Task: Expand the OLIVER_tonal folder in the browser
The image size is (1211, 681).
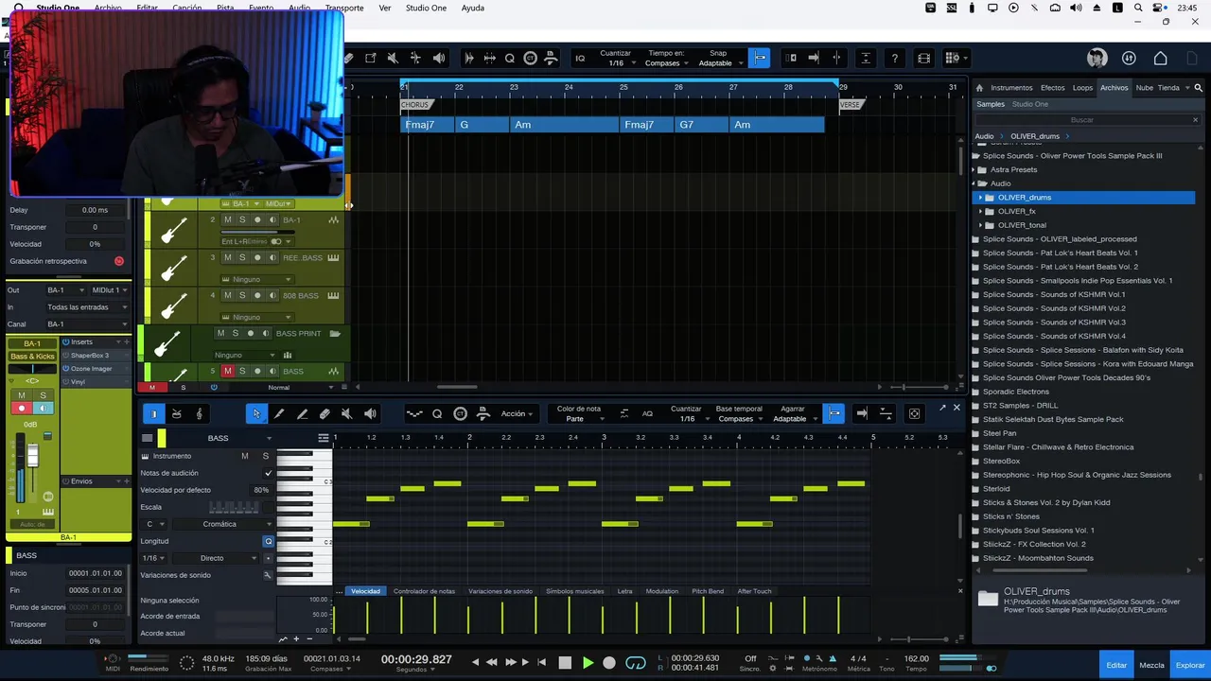Action: 980,225
